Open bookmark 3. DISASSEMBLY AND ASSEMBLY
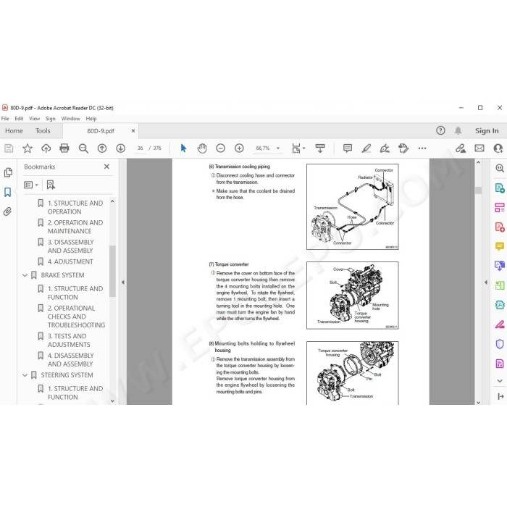This screenshot has width=507, height=507. tap(70, 246)
